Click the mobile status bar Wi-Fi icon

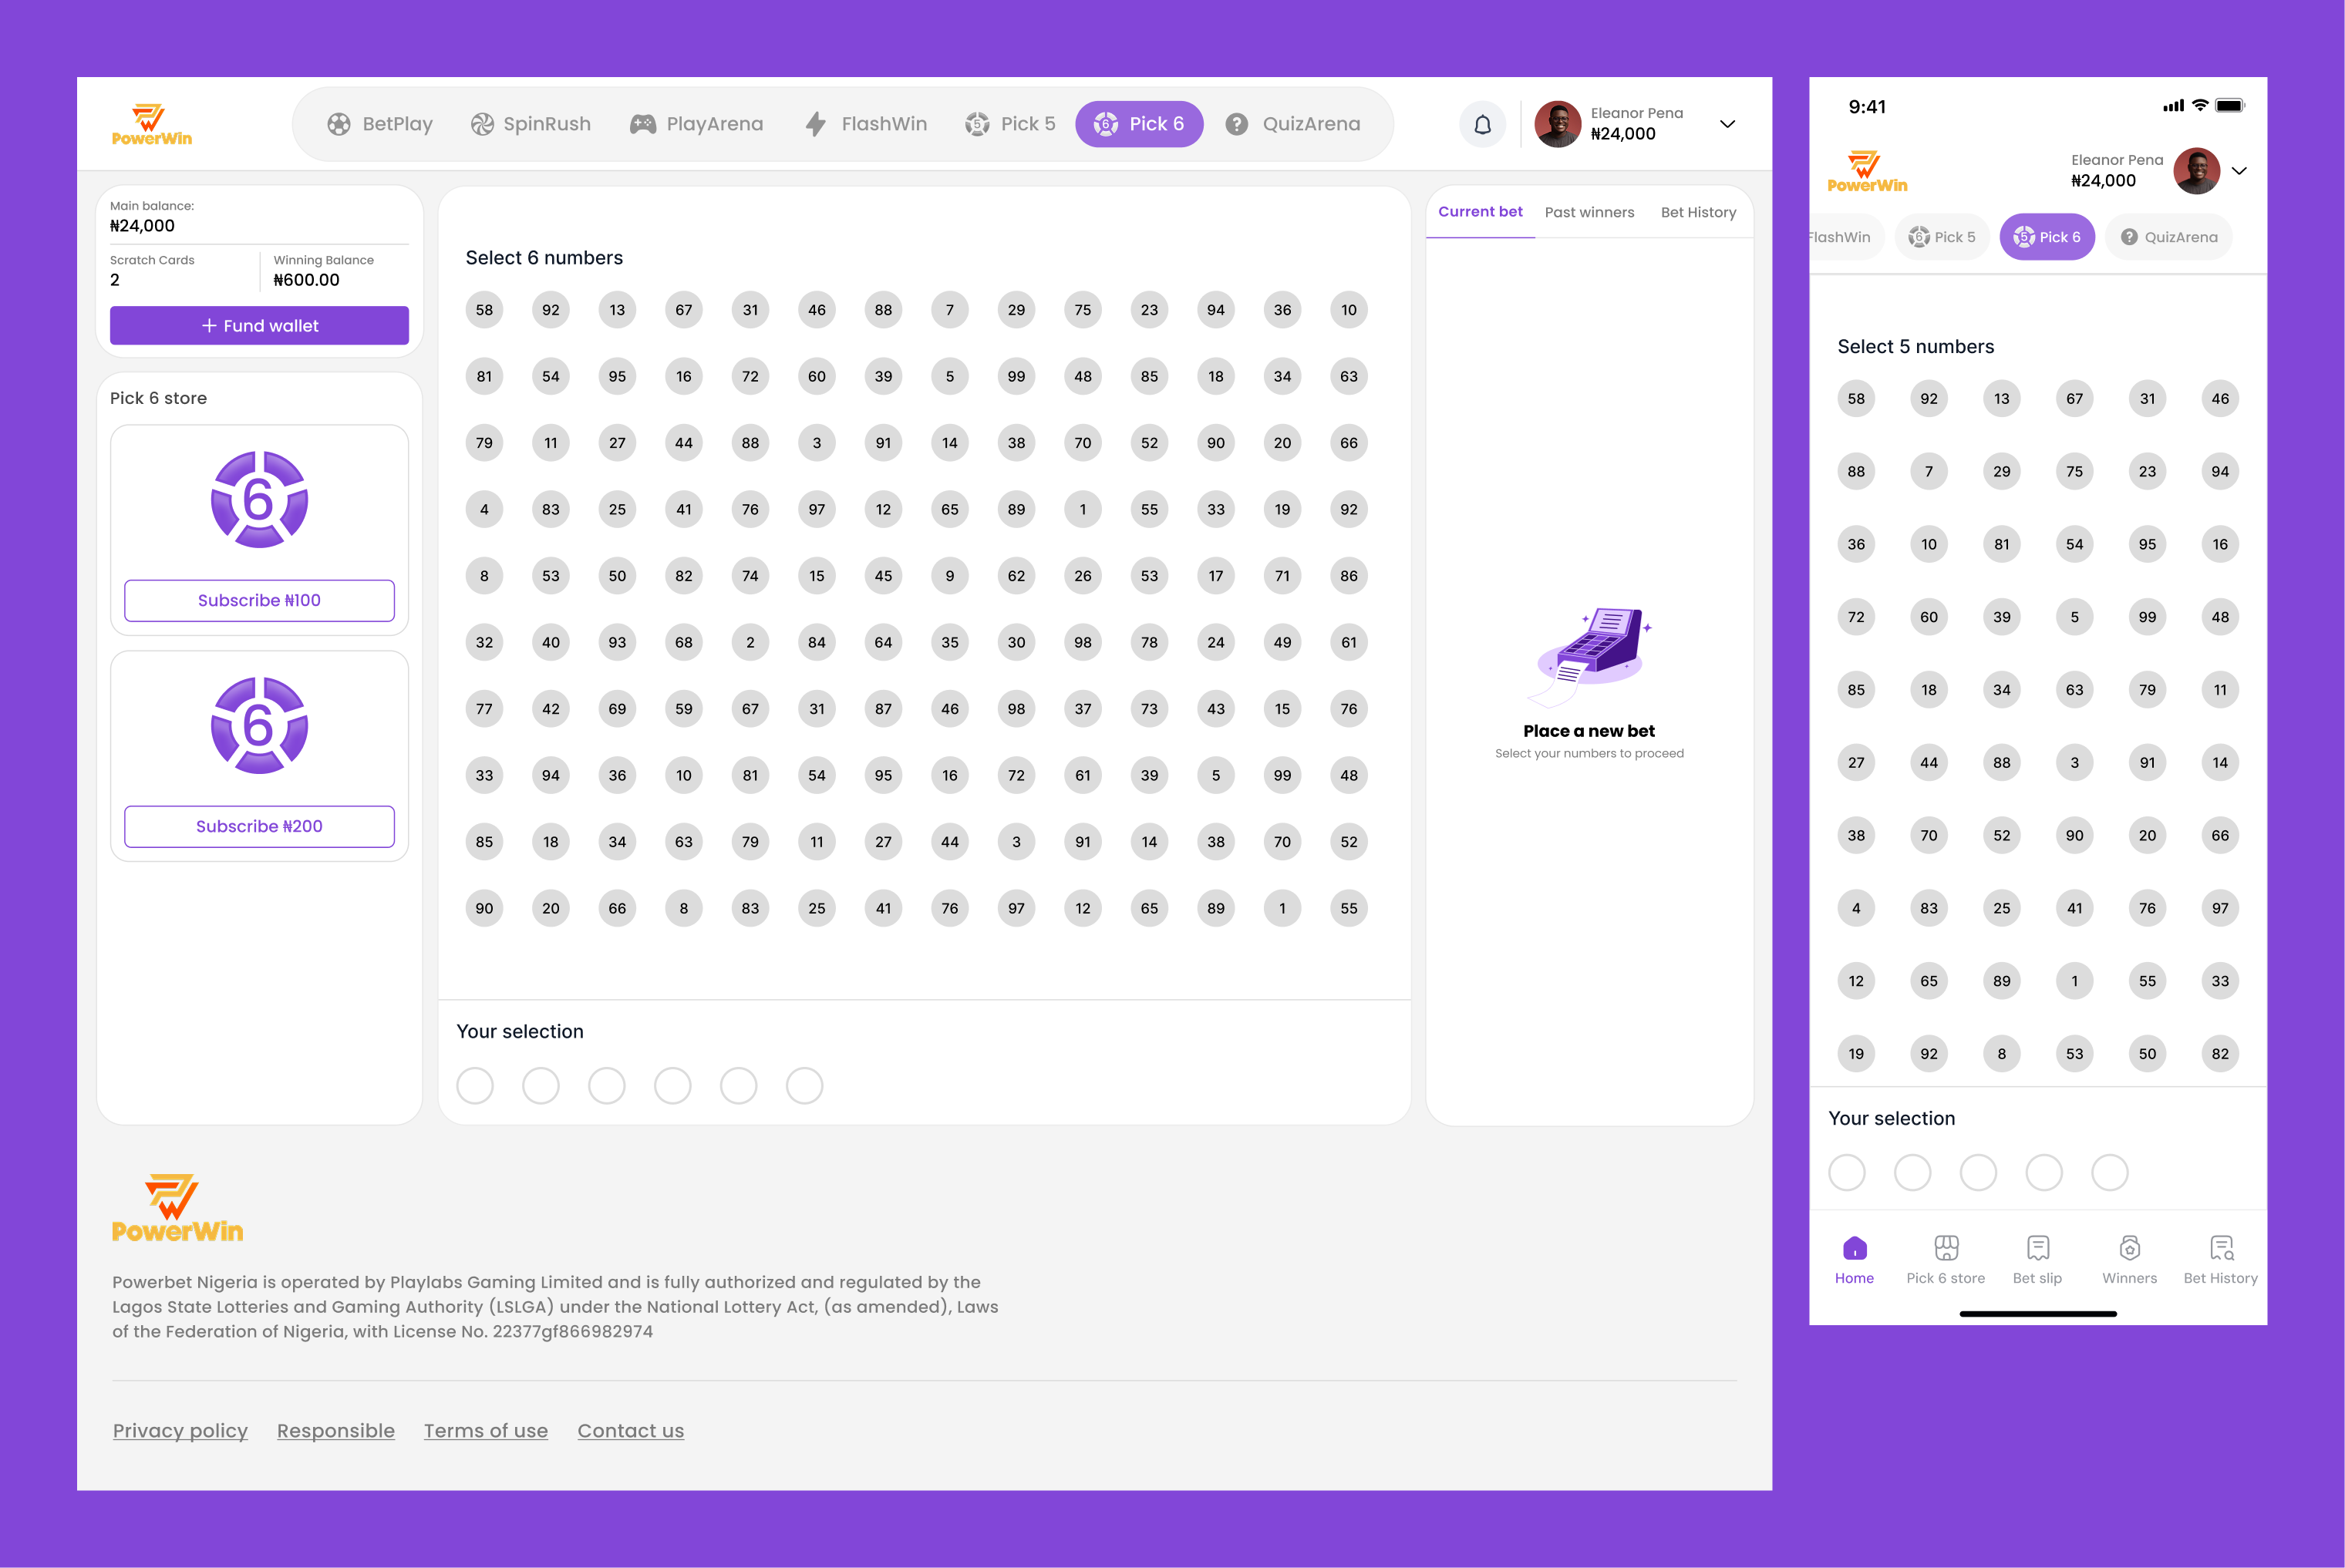(2200, 105)
